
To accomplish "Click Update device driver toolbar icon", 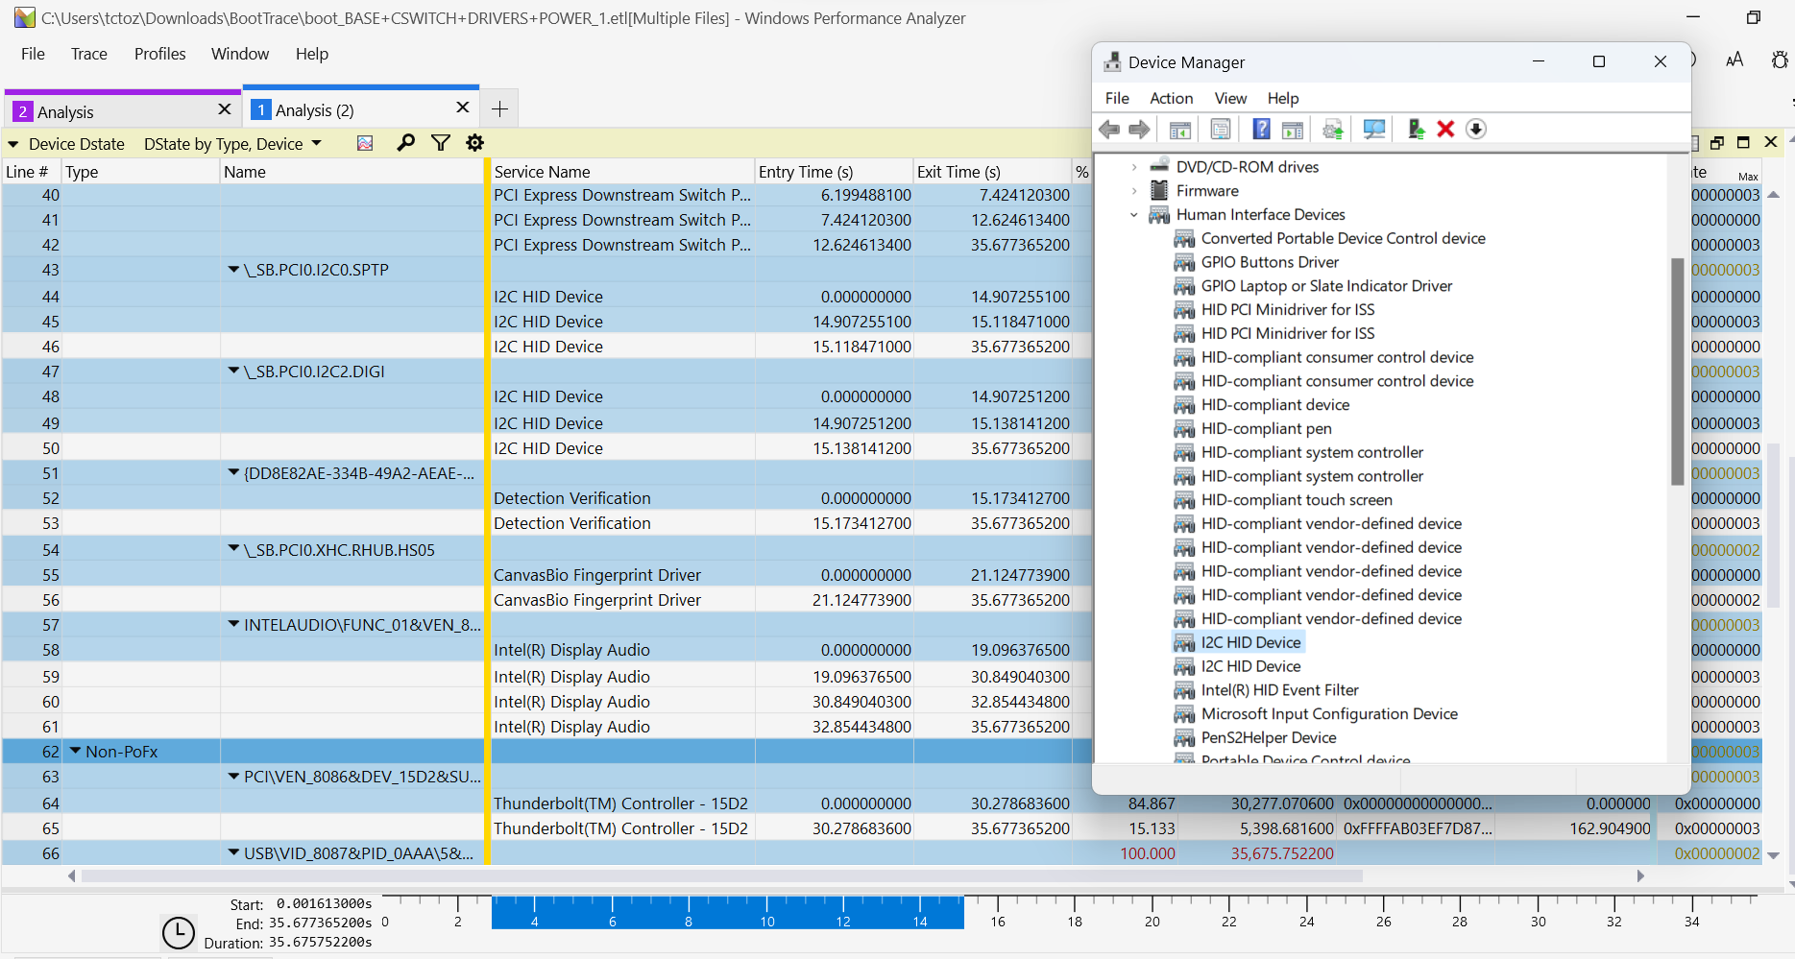I will click(1333, 130).
